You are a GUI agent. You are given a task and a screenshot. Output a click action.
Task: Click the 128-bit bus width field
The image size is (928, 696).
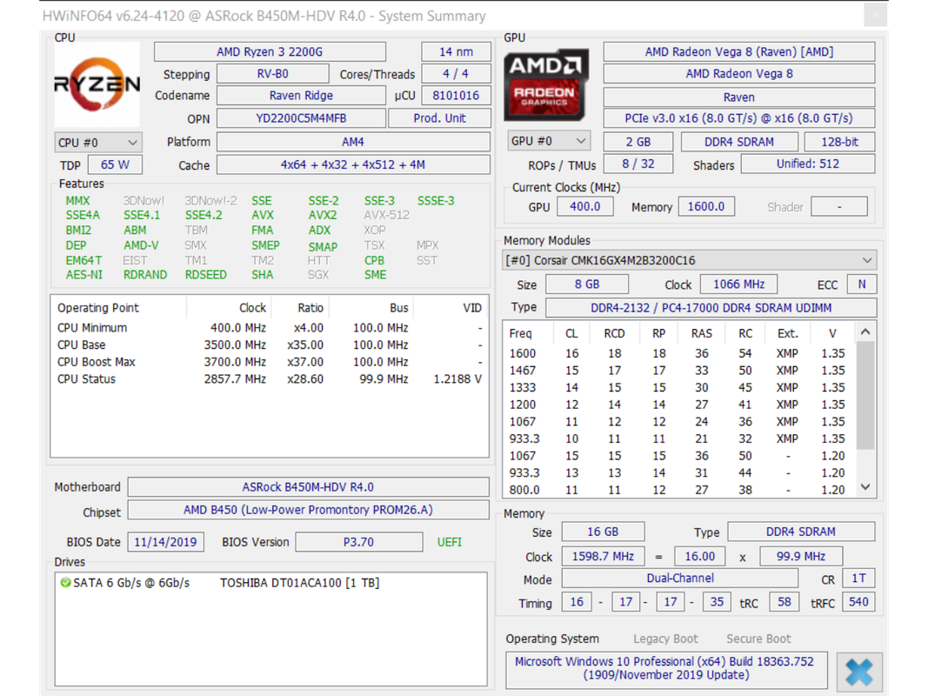pos(840,142)
